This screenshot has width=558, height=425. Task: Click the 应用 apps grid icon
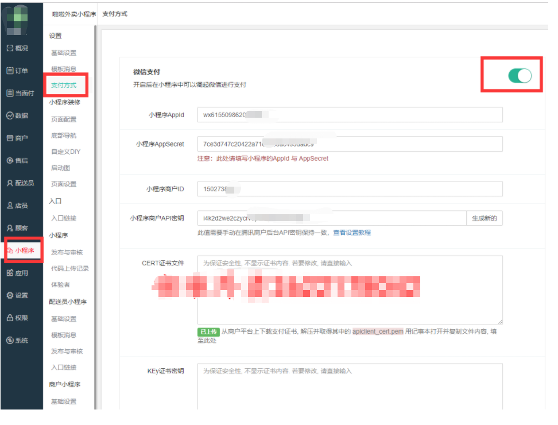(x=10, y=273)
